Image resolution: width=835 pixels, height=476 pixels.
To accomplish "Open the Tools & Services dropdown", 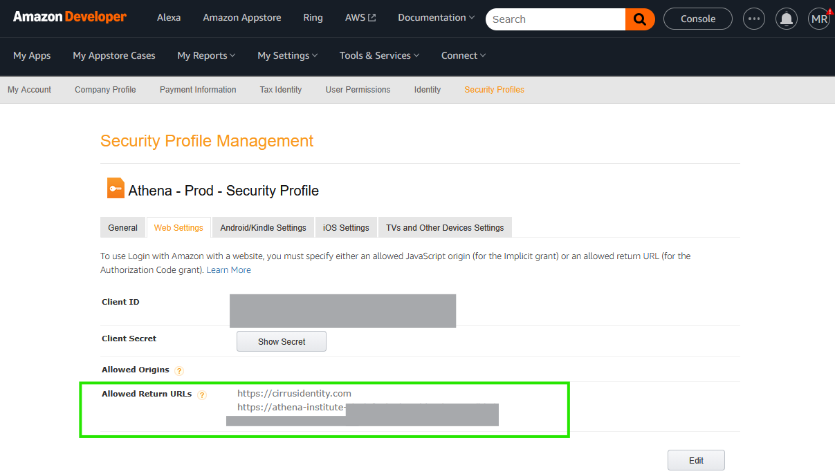I will 379,55.
